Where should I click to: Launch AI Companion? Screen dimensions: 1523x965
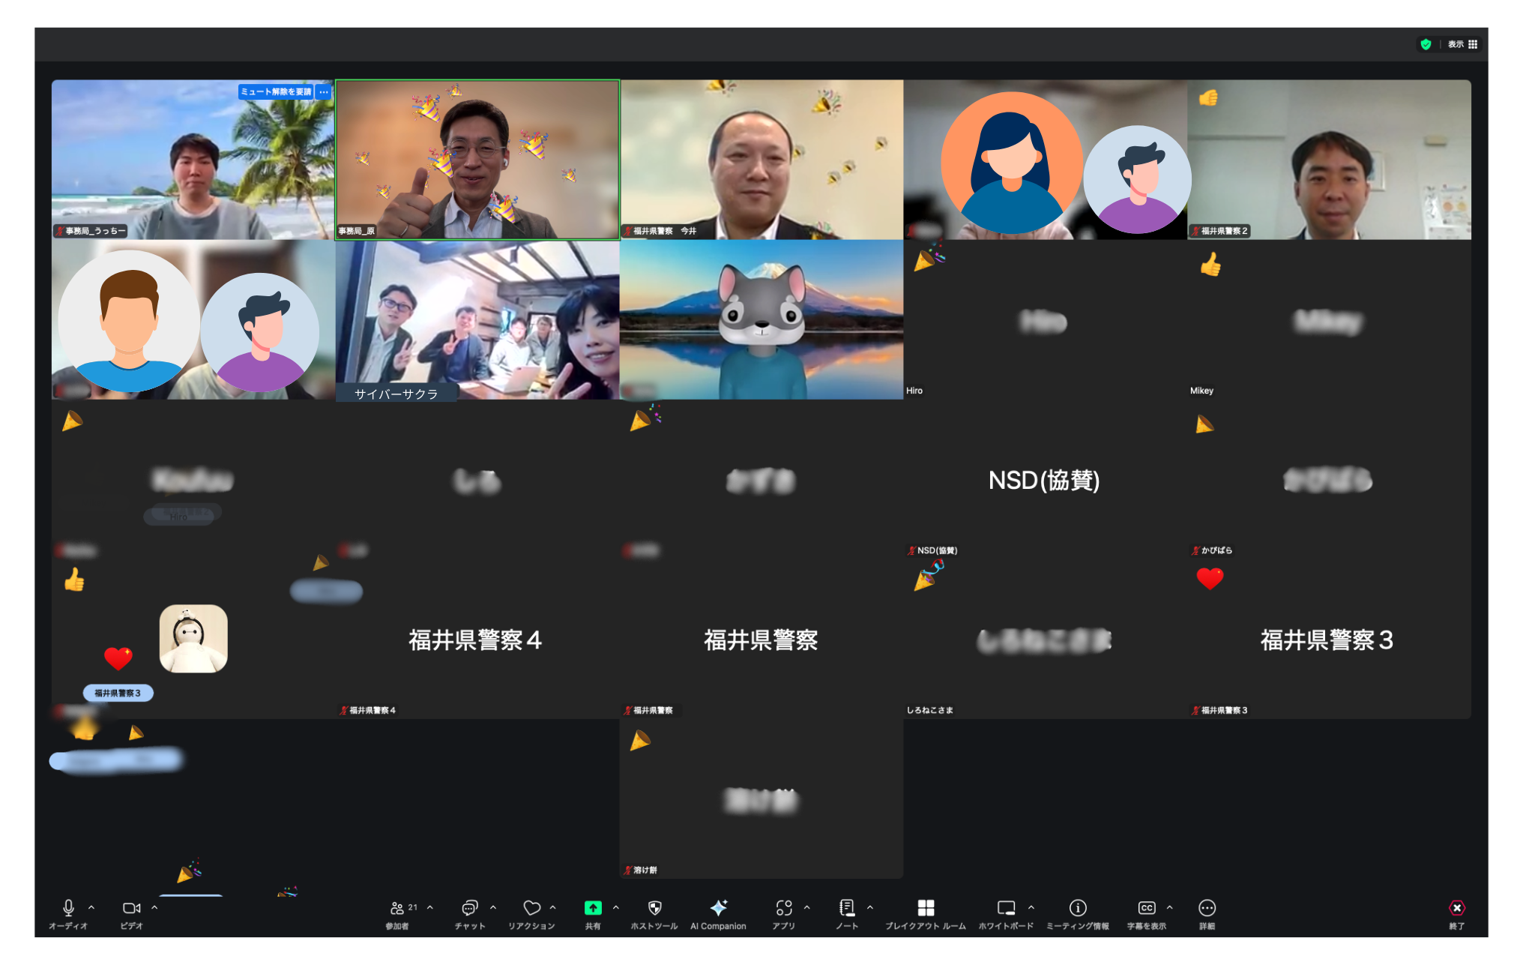pos(718,909)
